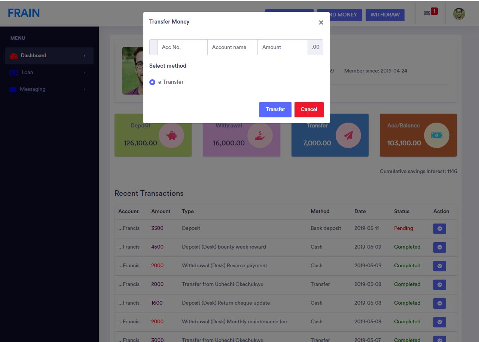This screenshot has height=342, width=479.
Task: Click the Acc No. input field
Action: (x=182, y=47)
